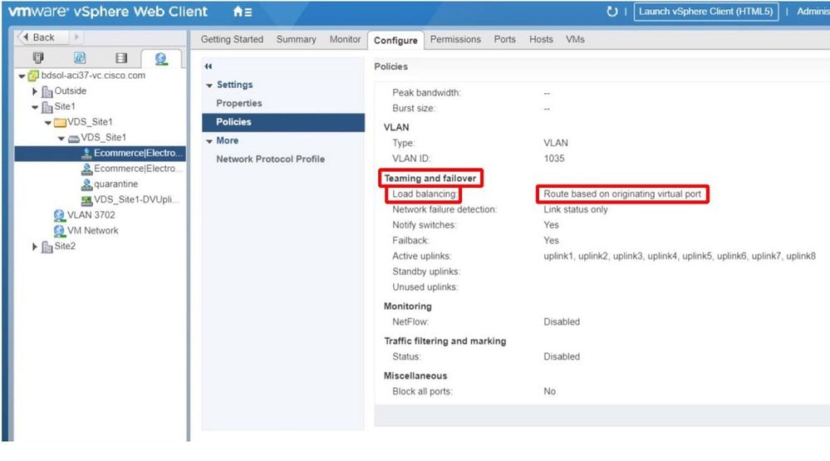Select the Networking navigator icon
This screenshot has height=461, width=830.
(161, 58)
